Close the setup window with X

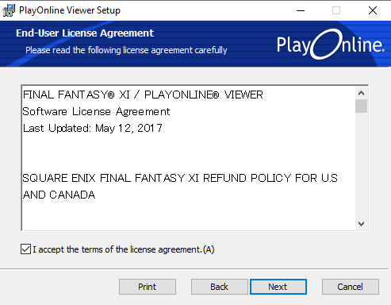[x=373, y=10]
